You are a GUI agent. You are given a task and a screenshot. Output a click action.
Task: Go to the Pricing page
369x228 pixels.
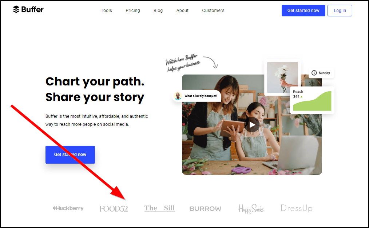click(133, 11)
